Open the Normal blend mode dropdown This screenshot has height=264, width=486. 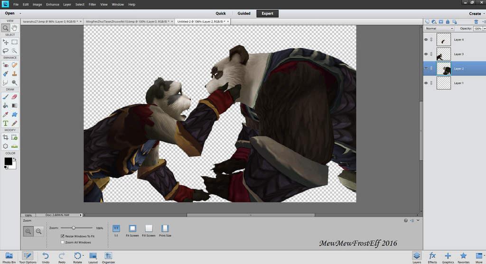[x=439, y=28]
